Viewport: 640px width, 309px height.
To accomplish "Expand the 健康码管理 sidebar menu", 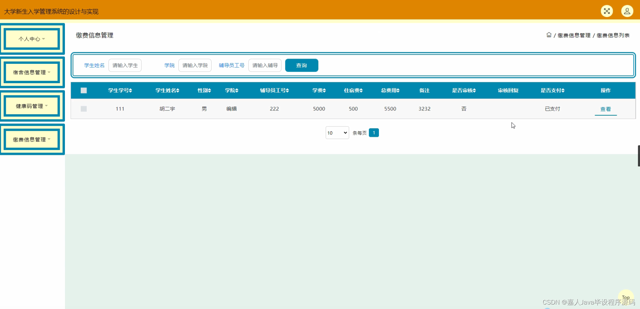I will click(x=32, y=106).
